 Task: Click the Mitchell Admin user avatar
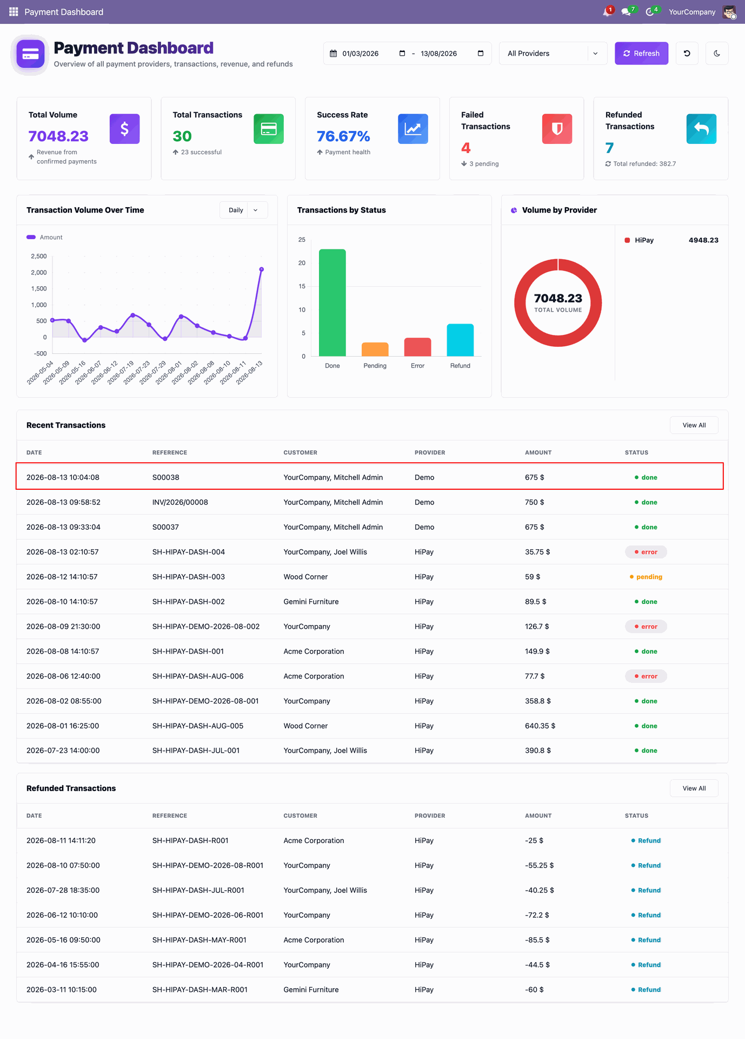tap(729, 12)
